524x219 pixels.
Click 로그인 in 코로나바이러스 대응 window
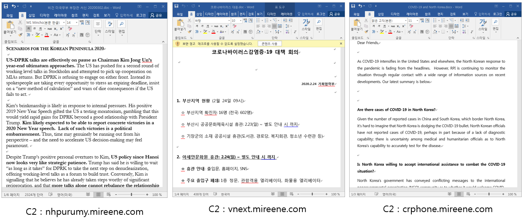click(321, 14)
